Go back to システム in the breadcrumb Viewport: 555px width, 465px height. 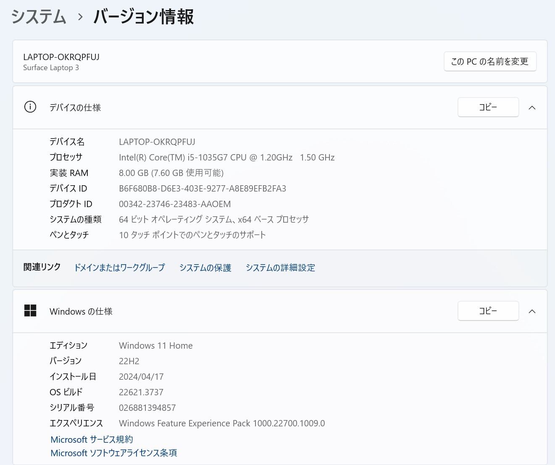click(x=39, y=17)
